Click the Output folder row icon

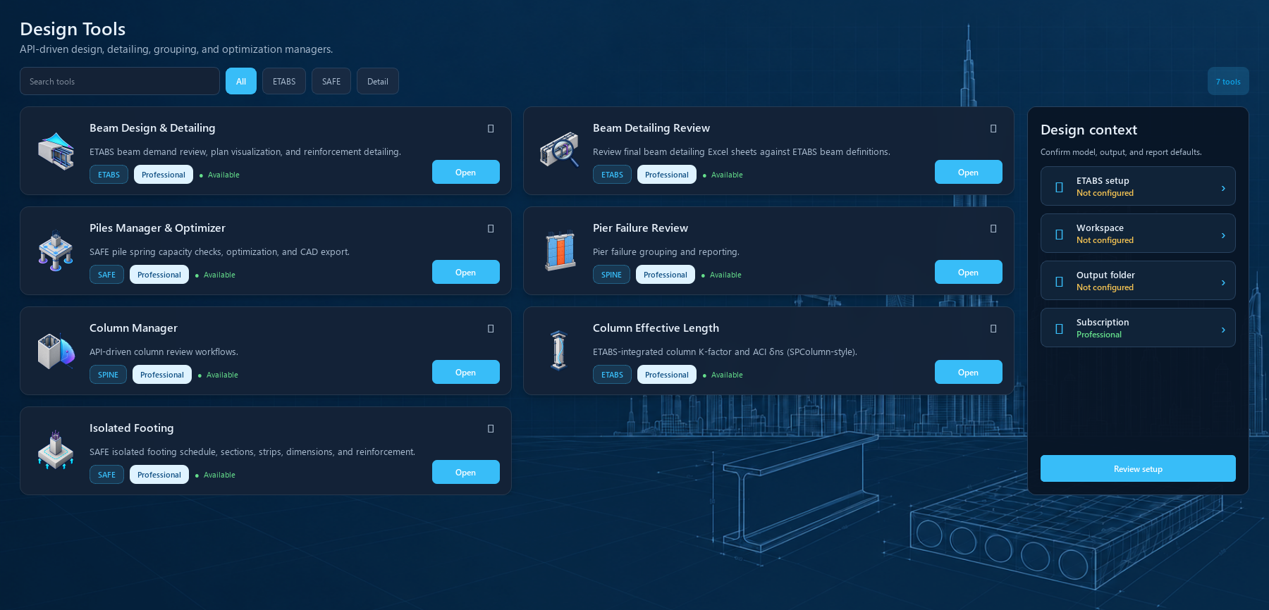[1059, 282]
